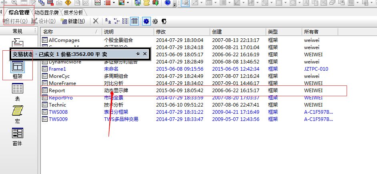Click the blue gear settings icon
Image resolution: width=377 pixels, height=174 pixels.
(x=146, y=21)
